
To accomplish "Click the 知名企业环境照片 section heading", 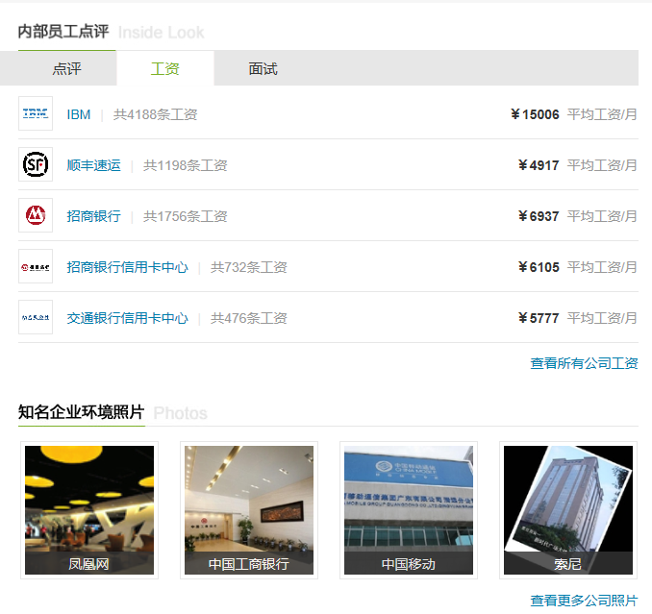I will pos(81,412).
